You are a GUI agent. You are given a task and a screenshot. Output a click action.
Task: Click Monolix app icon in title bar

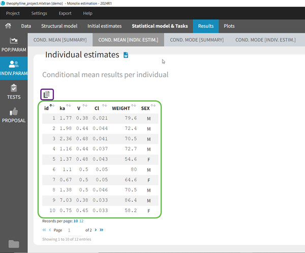click(3, 4)
